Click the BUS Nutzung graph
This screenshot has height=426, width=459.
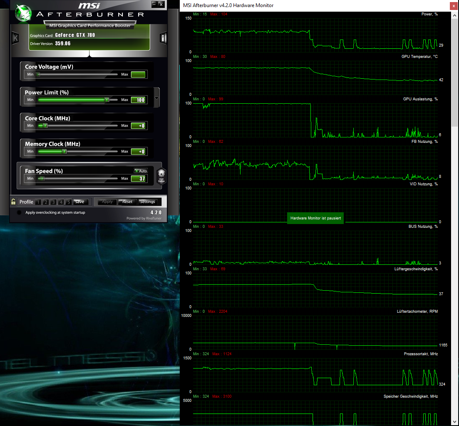(x=315, y=248)
